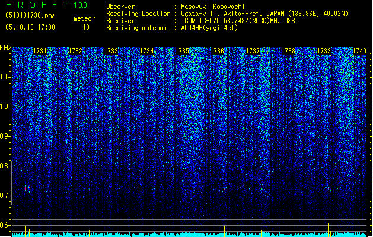This screenshot has width=373, height=237.
Task: Click the date stamp 05.10.13 17:30
Action: coord(30,27)
